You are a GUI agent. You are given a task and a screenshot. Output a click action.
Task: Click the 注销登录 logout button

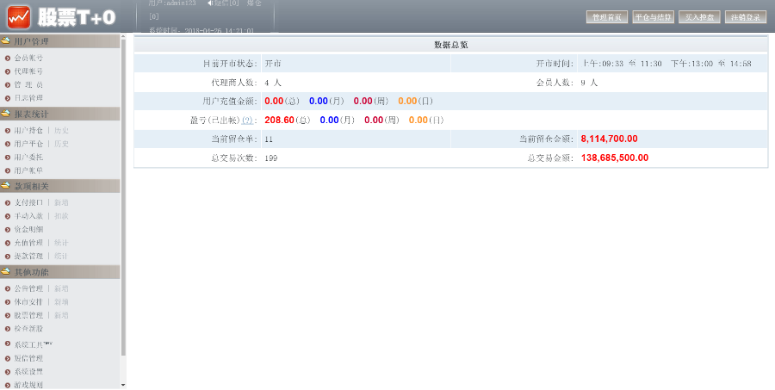pos(746,17)
